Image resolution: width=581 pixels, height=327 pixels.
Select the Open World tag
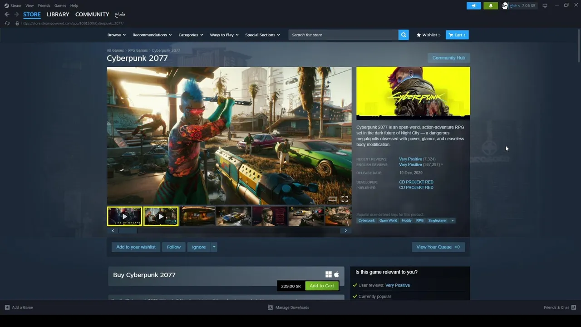388,221
